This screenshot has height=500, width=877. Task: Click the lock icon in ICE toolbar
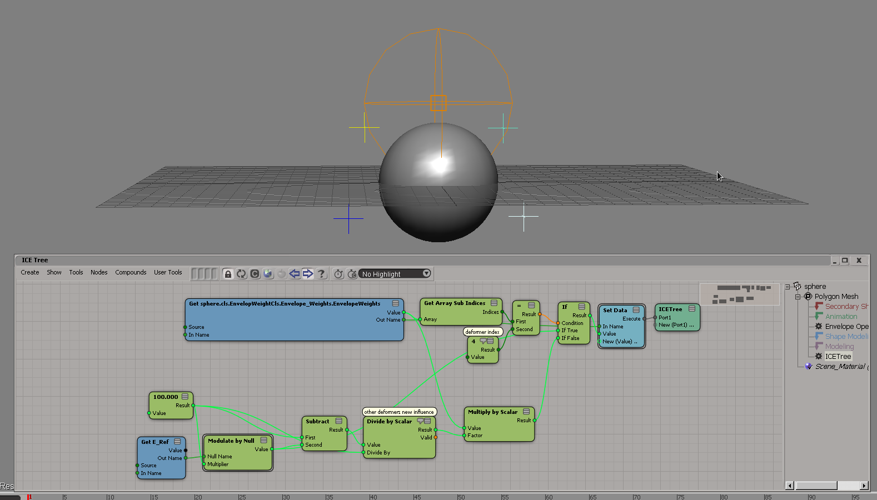(x=228, y=274)
